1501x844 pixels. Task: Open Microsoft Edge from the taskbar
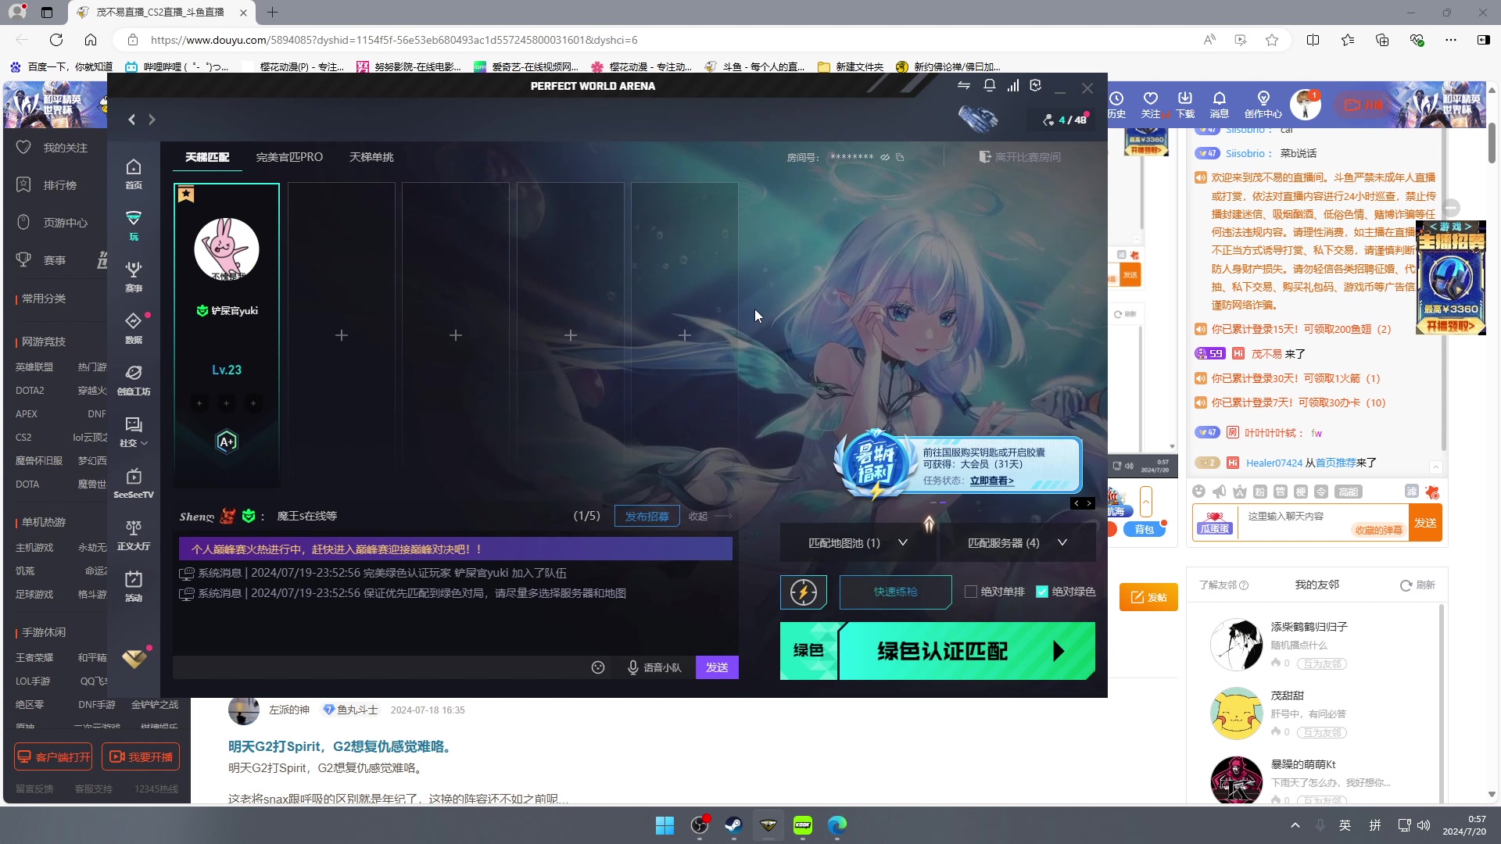click(x=837, y=825)
